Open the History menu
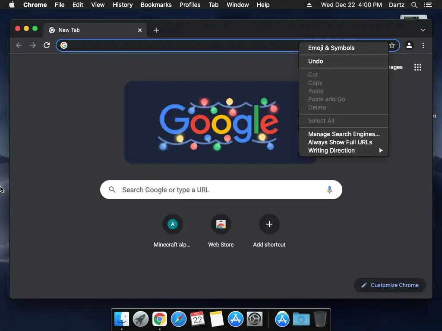This screenshot has width=442, height=331. [x=123, y=5]
